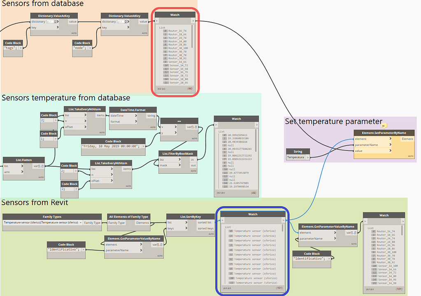Image resolution: width=421 pixels, height=296 pixels.
Task: Click the out port of List.FilterByBoolMask
Action: click(193, 165)
